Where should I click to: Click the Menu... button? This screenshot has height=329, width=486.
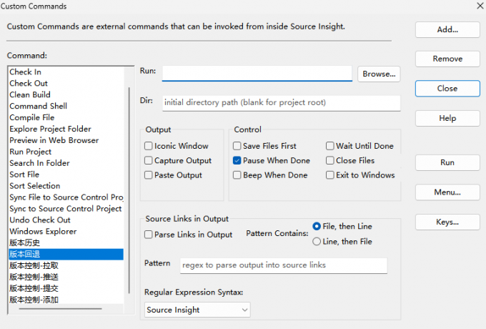pos(447,192)
